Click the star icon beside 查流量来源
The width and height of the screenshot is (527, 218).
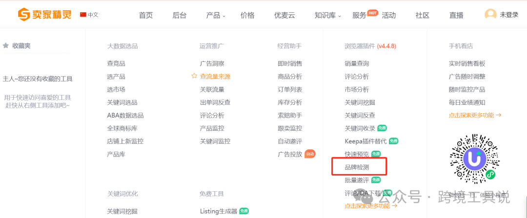click(x=194, y=76)
